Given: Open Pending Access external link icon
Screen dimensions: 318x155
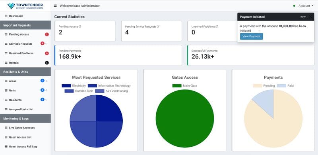Looking at the screenshot, I should [x=80, y=26].
